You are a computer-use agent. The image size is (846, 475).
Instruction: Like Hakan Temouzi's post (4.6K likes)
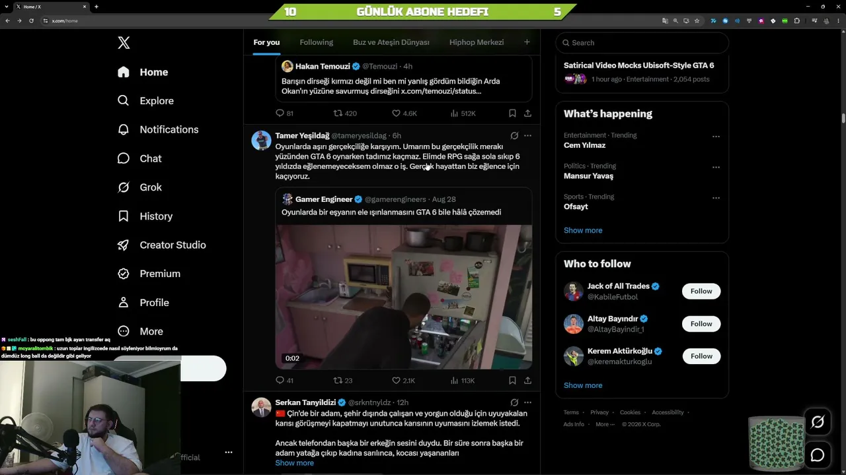[404, 113]
